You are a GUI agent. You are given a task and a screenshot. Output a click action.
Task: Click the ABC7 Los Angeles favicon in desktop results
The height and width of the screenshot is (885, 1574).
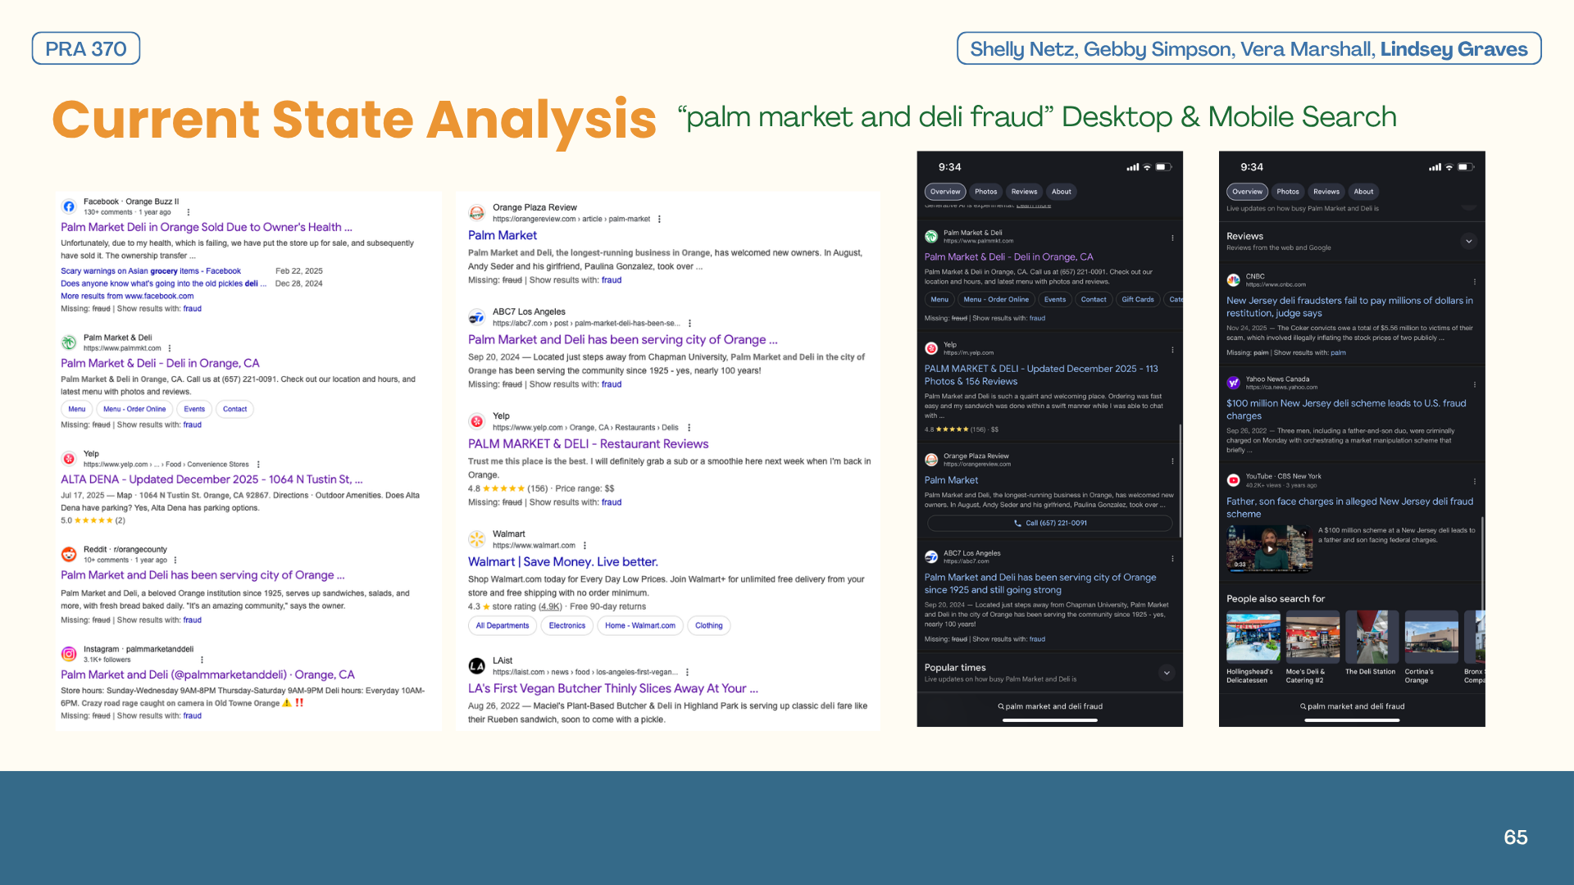(x=476, y=317)
